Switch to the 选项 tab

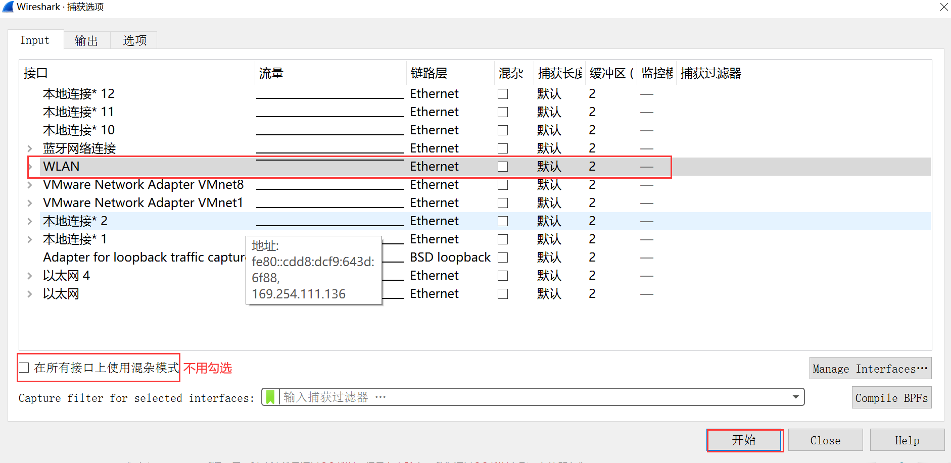pyautogui.click(x=133, y=40)
